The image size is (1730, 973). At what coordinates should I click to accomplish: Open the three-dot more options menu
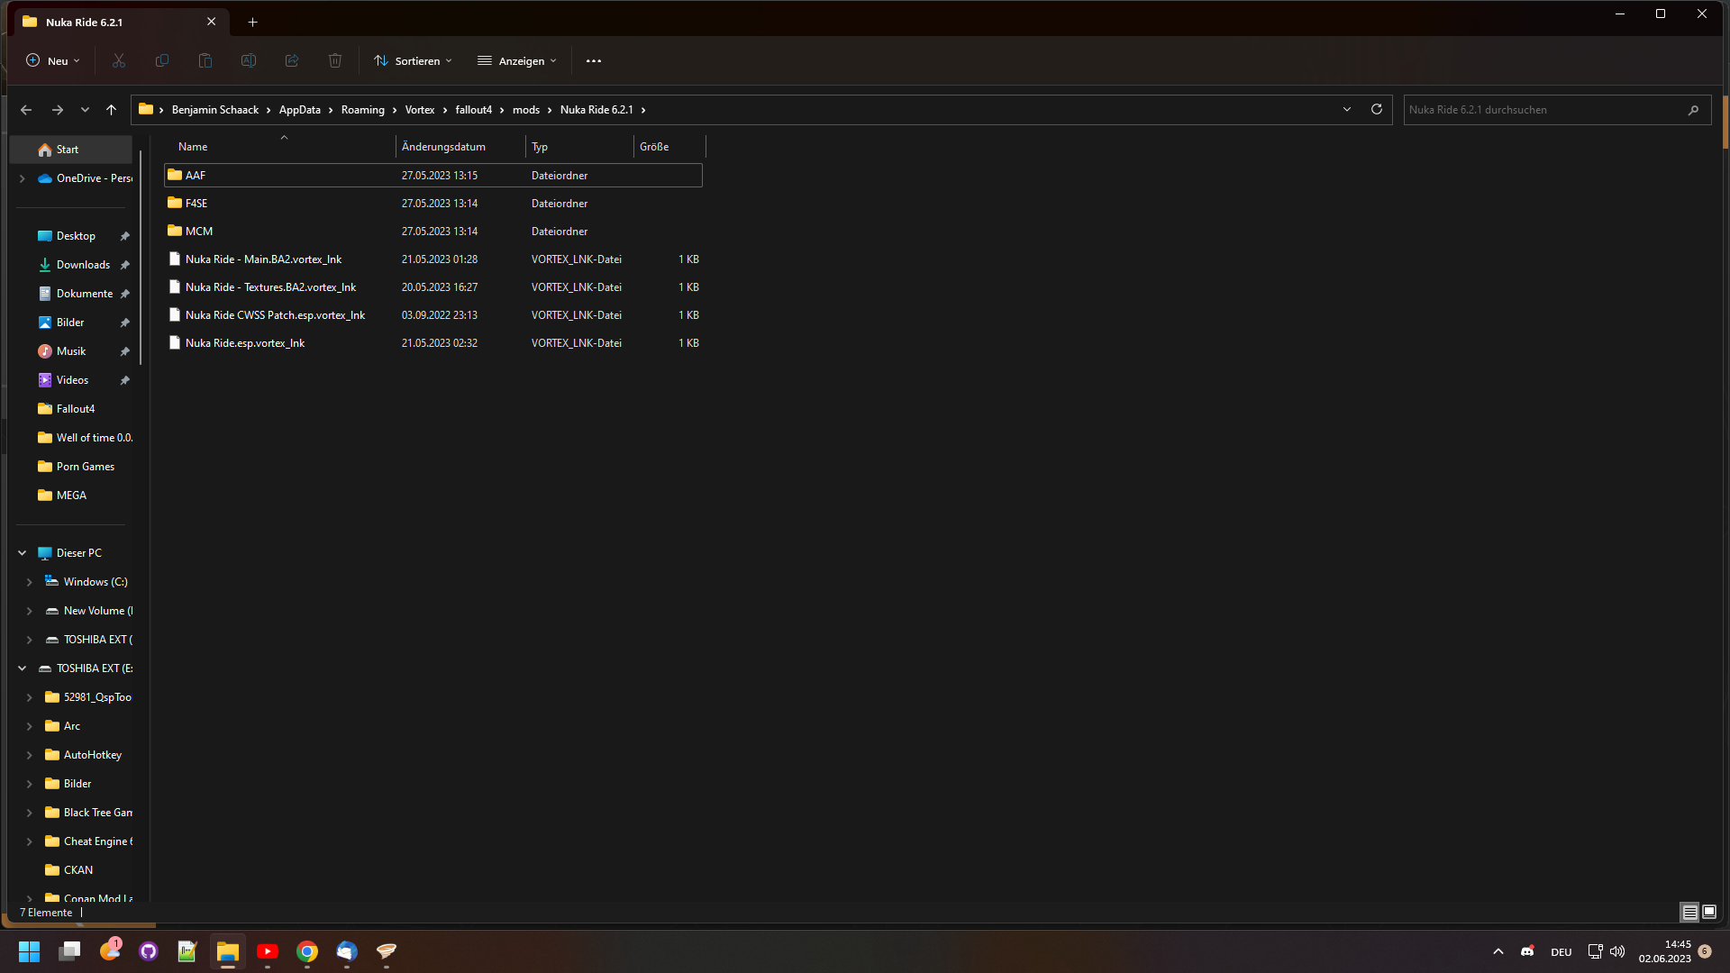(x=594, y=60)
